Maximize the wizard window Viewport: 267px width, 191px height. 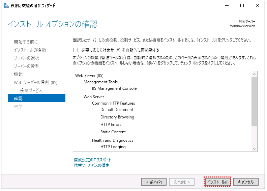(x=242, y=5)
